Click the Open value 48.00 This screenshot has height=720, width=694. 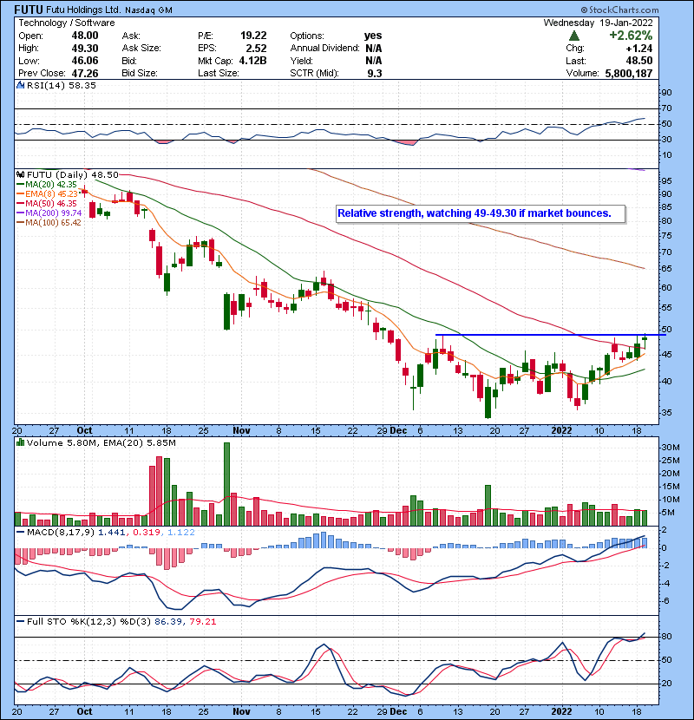tap(85, 36)
